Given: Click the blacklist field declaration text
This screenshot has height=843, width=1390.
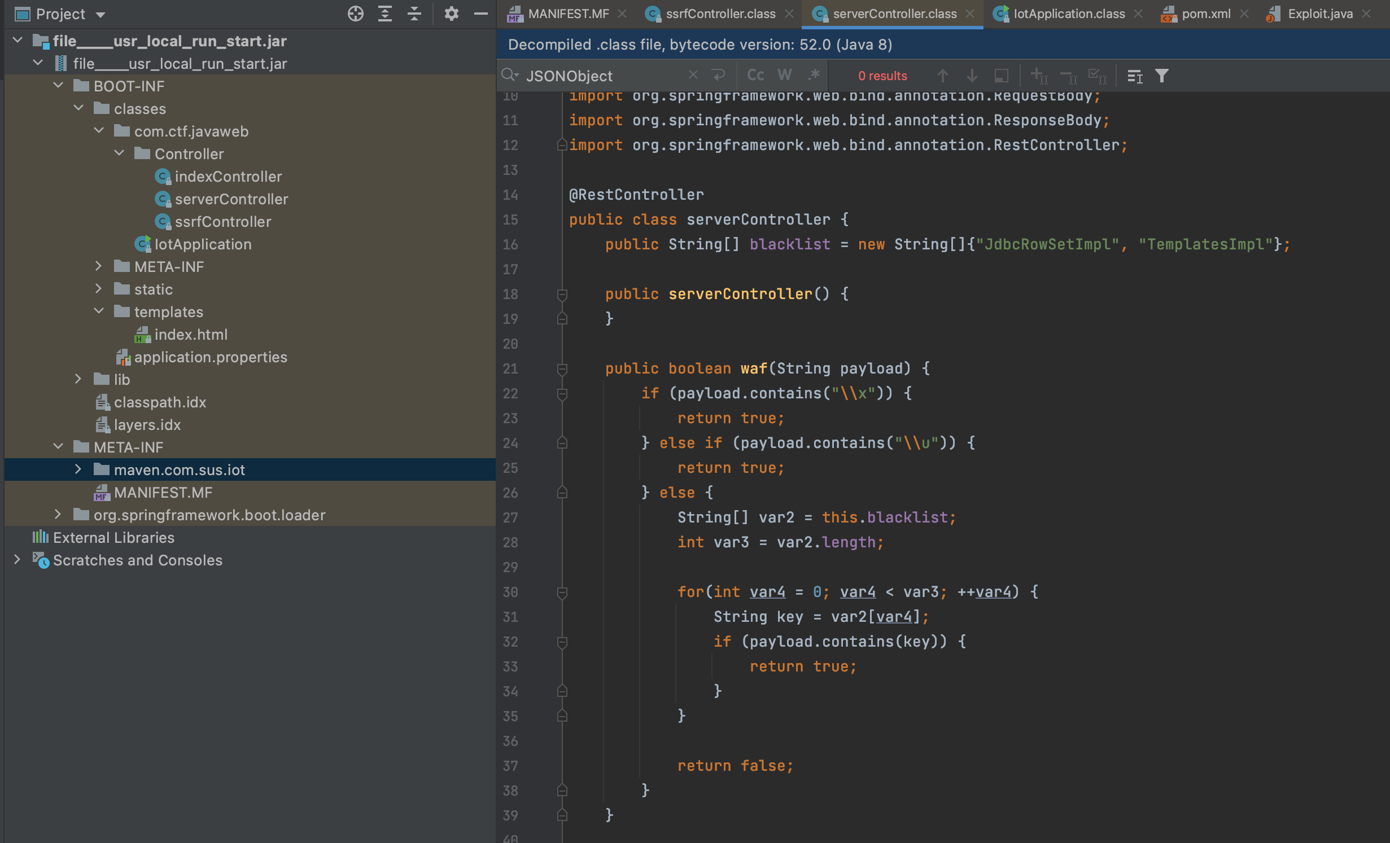Looking at the screenshot, I should point(790,244).
